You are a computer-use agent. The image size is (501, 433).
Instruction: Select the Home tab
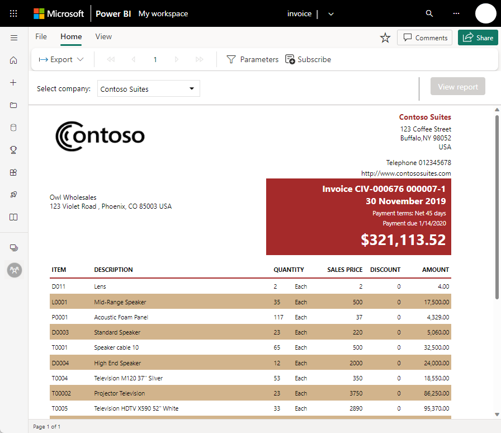(71, 37)
